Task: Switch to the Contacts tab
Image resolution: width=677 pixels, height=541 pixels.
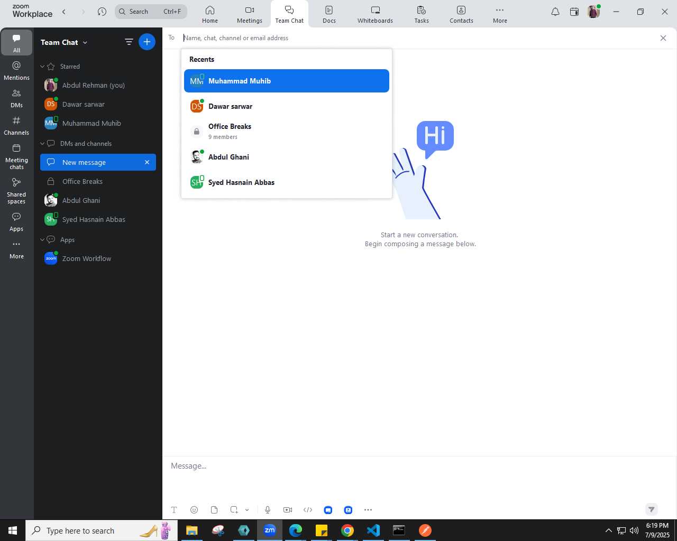Action: tap(461, 14)
